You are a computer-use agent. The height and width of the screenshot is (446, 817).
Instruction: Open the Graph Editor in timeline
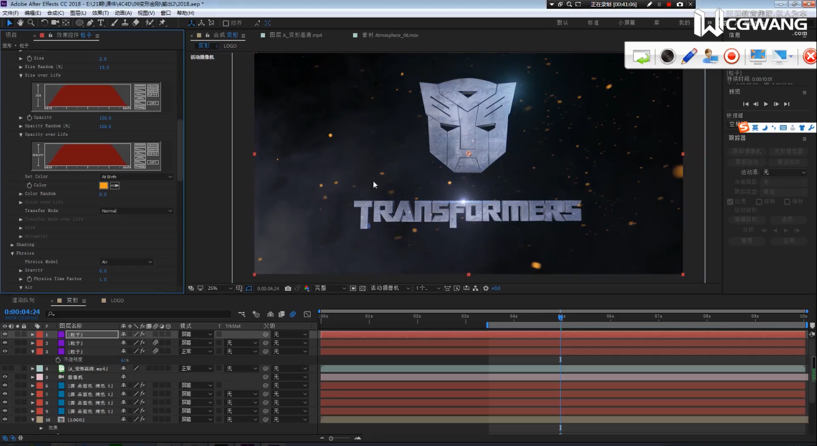click(307, 314)
